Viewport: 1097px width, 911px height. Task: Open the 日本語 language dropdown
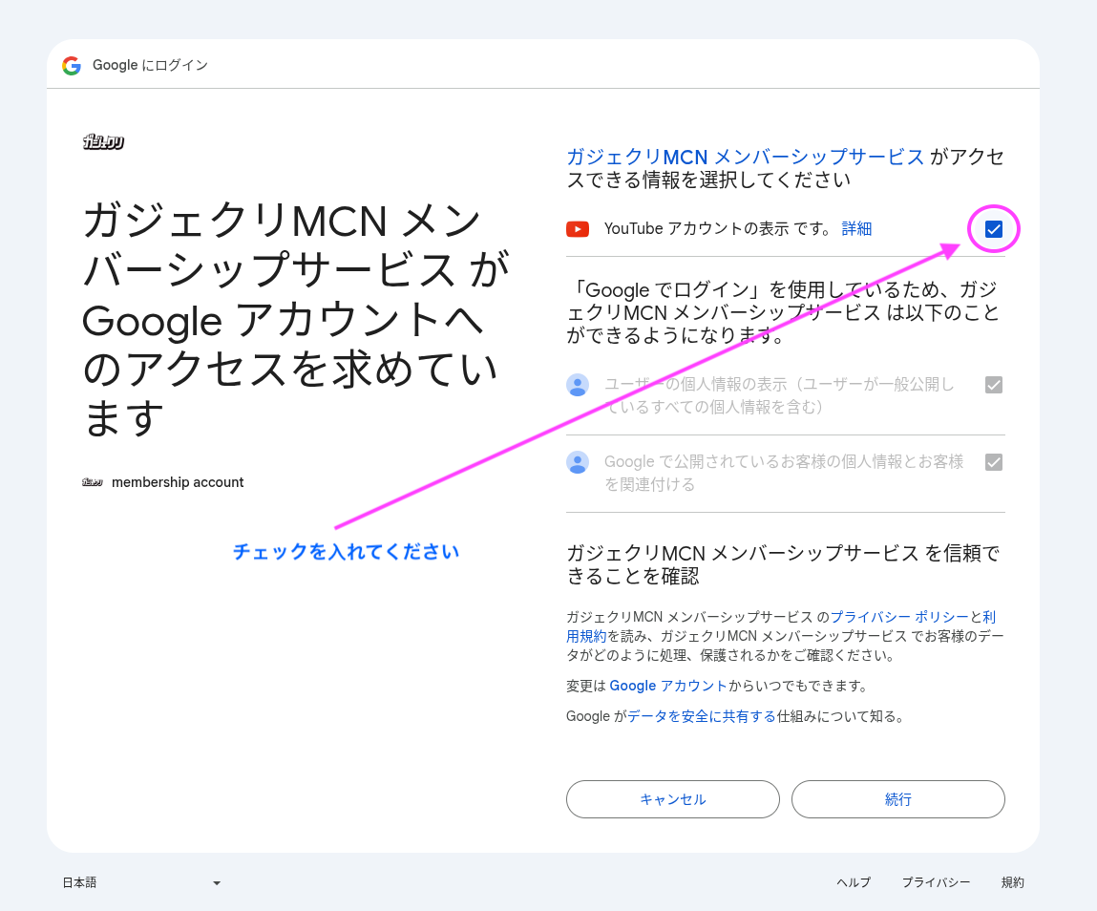tap(142, 883)
